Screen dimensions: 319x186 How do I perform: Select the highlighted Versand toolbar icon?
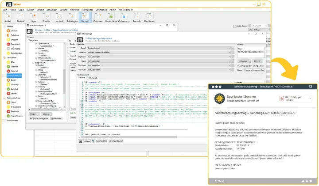pyautogui.click(x=85, y=17)
